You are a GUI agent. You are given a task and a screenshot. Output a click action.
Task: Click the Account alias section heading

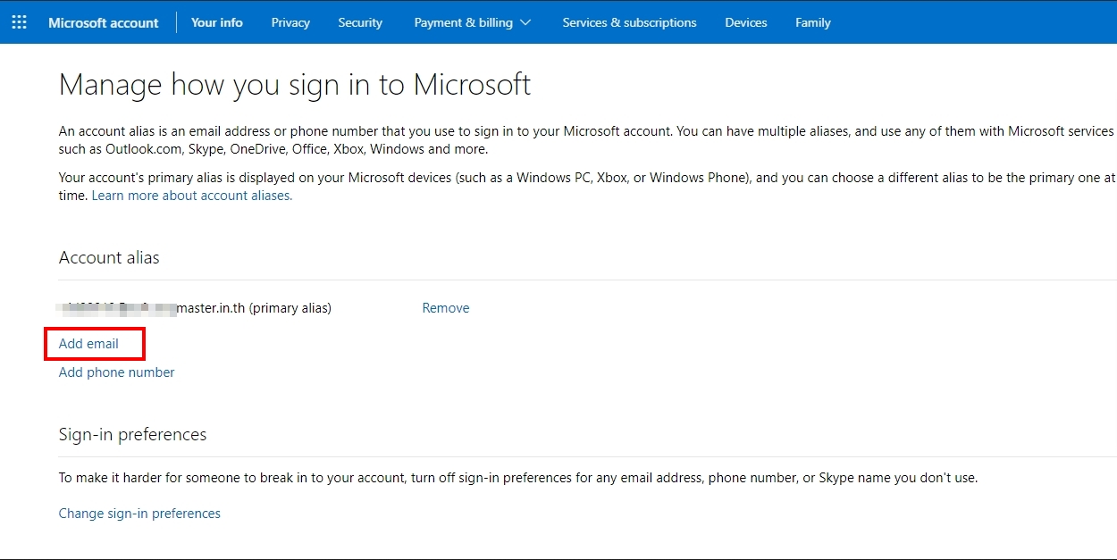[x=109, y=257]
